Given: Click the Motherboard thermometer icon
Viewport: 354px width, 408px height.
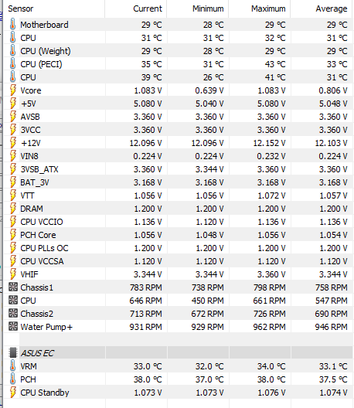Looking at the screenshot, I should pyautogui.click(x=12, y=24).
